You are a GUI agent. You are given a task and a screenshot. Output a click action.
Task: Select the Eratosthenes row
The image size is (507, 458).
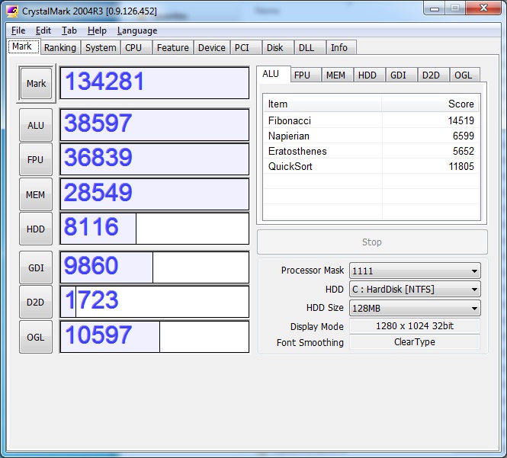click(x=371, y=151)
